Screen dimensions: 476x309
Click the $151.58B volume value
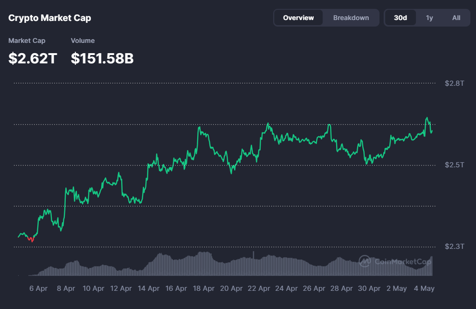[102, 58]
